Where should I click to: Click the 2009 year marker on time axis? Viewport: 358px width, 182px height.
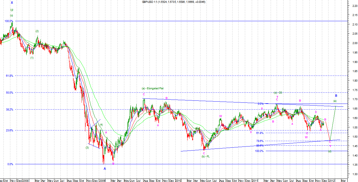(x=102, y=181)
